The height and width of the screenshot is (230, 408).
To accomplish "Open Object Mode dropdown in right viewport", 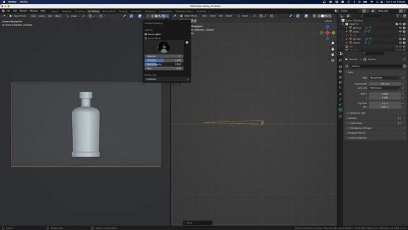I will coord(190,16).
